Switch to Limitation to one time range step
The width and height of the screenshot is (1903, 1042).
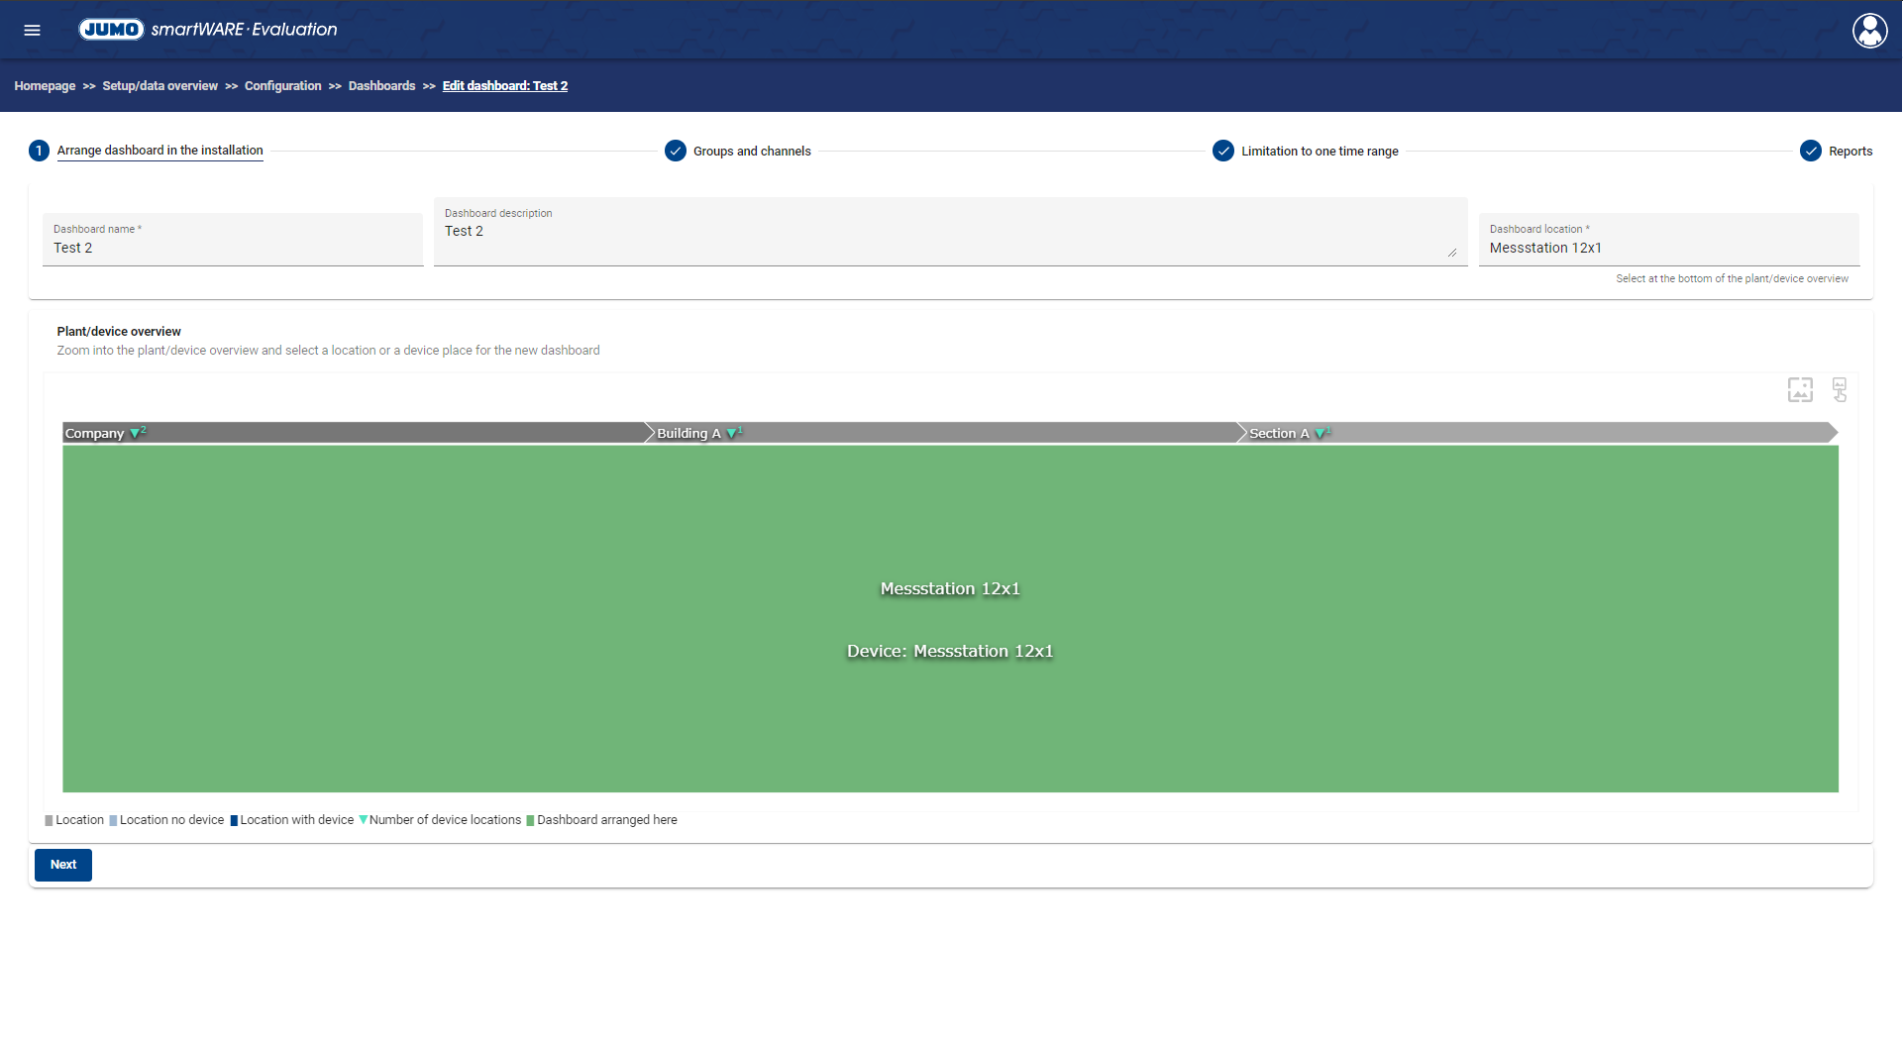pos(1320,152)
